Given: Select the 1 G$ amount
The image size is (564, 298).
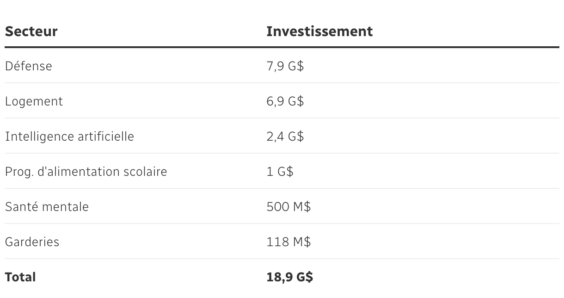Looking at the screenshot, I should [280, 172].
